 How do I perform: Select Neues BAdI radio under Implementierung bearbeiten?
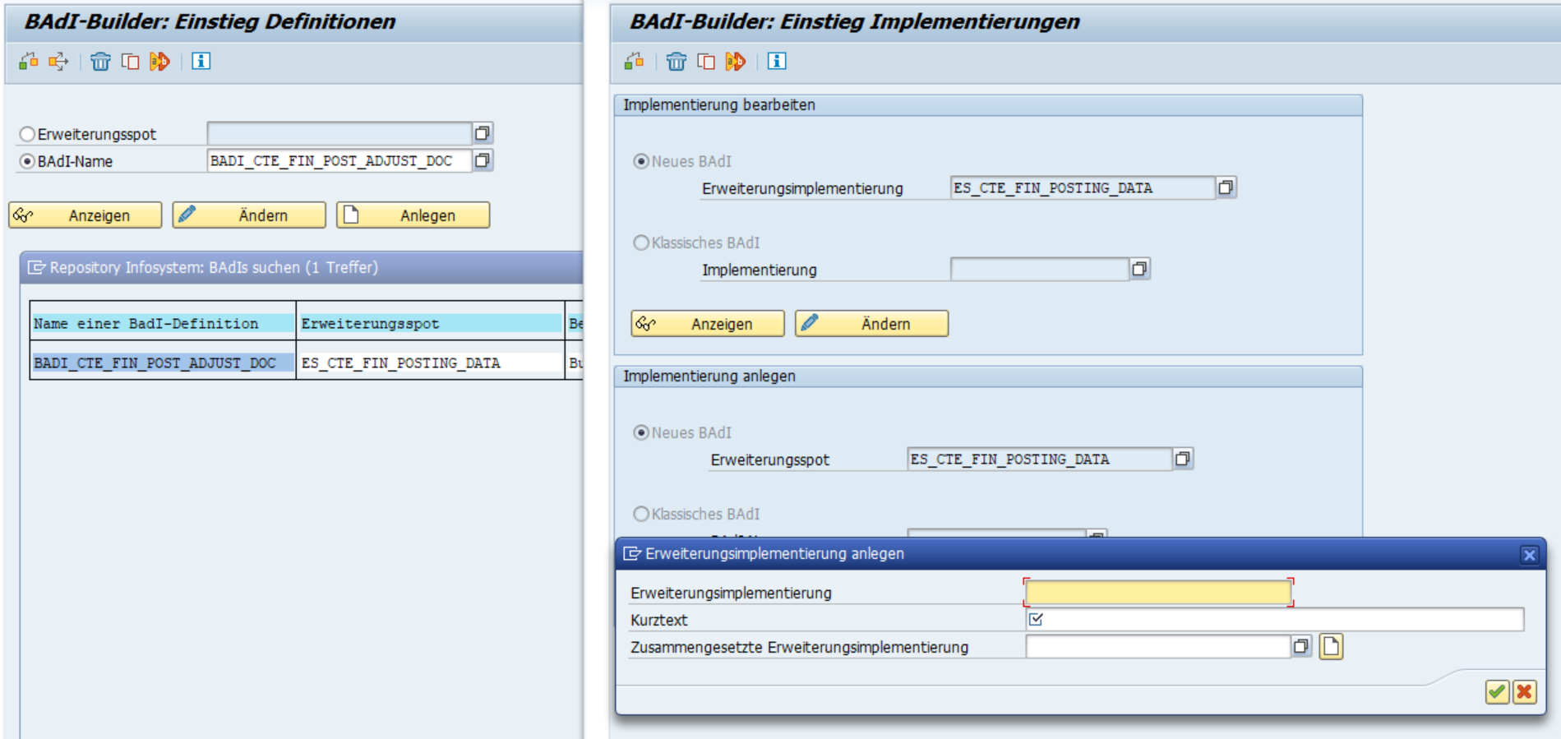[x=641, y=161]
